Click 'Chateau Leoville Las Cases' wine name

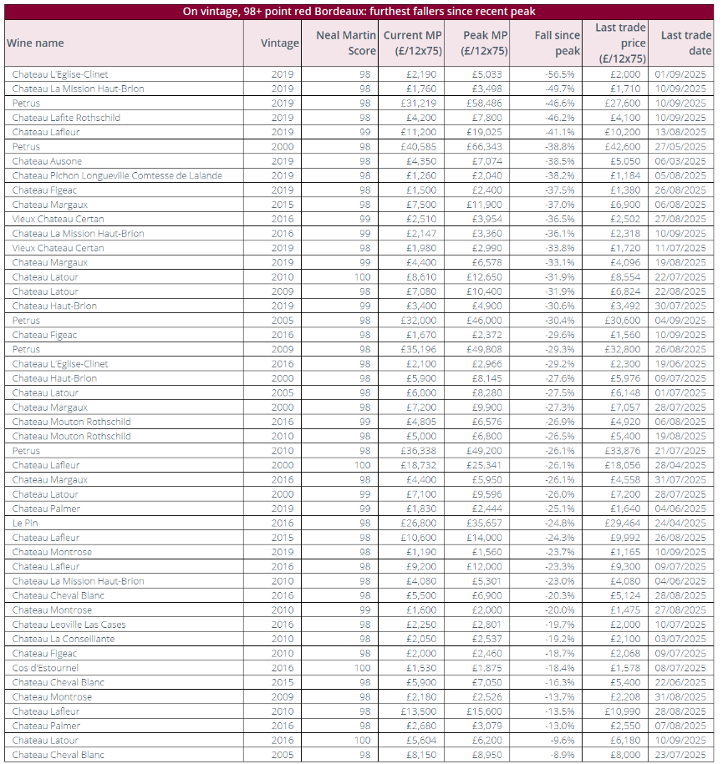(69, 625)
